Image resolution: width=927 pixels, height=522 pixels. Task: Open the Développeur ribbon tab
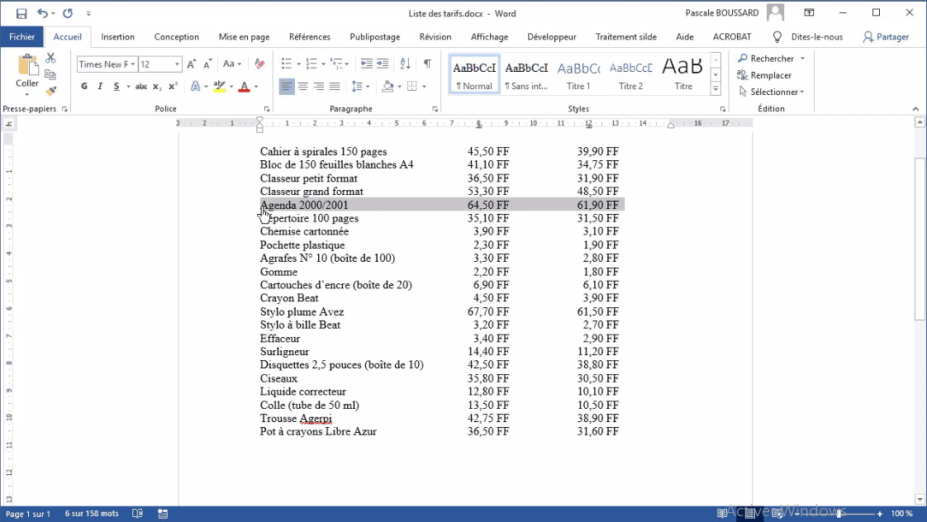tap(551, 36)
